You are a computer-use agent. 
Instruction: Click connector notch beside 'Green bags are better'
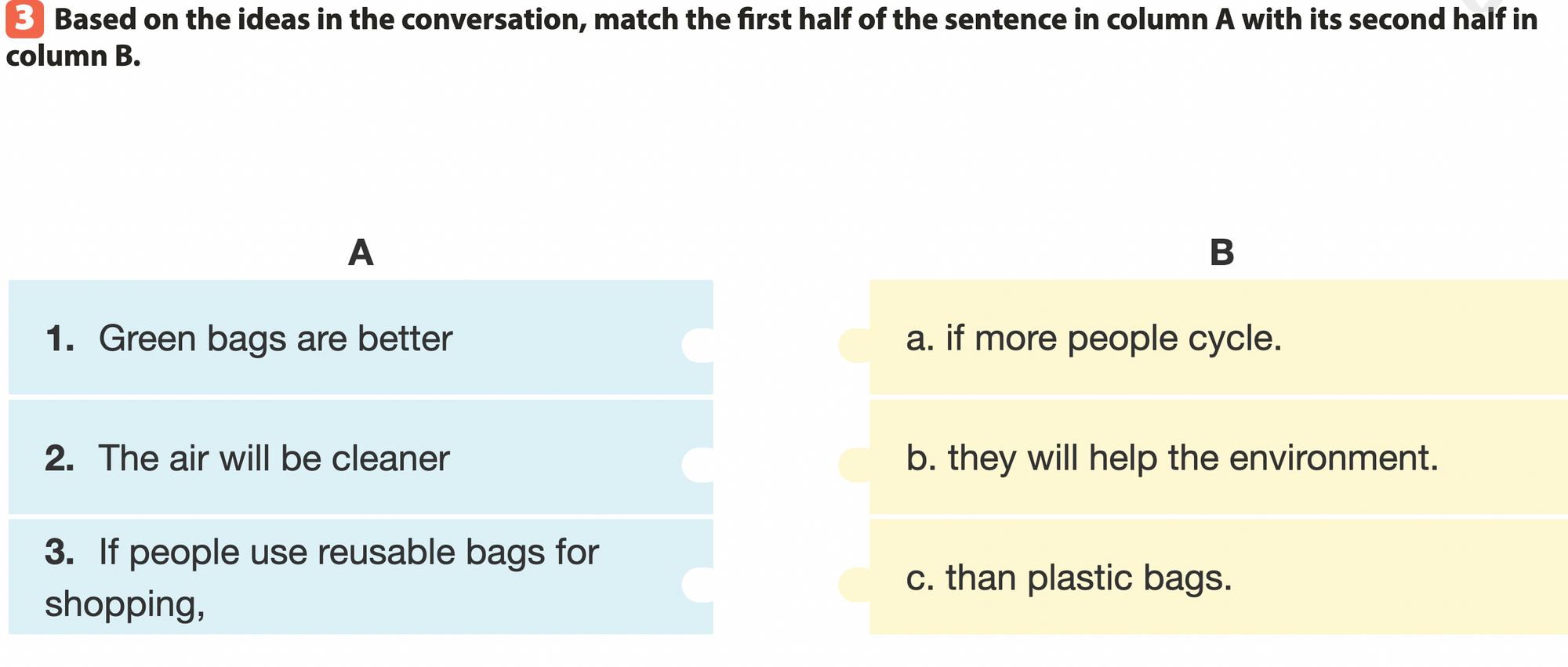point(698,345)
